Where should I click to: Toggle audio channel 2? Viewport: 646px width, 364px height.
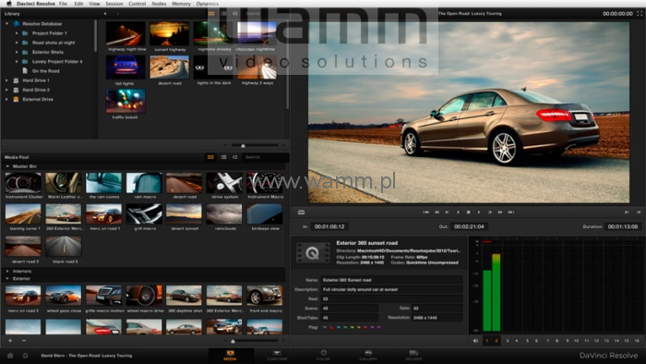496,341
